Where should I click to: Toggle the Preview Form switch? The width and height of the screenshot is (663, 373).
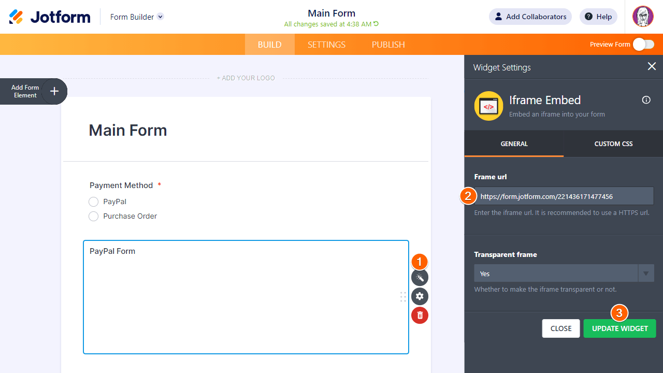[643, 45]
